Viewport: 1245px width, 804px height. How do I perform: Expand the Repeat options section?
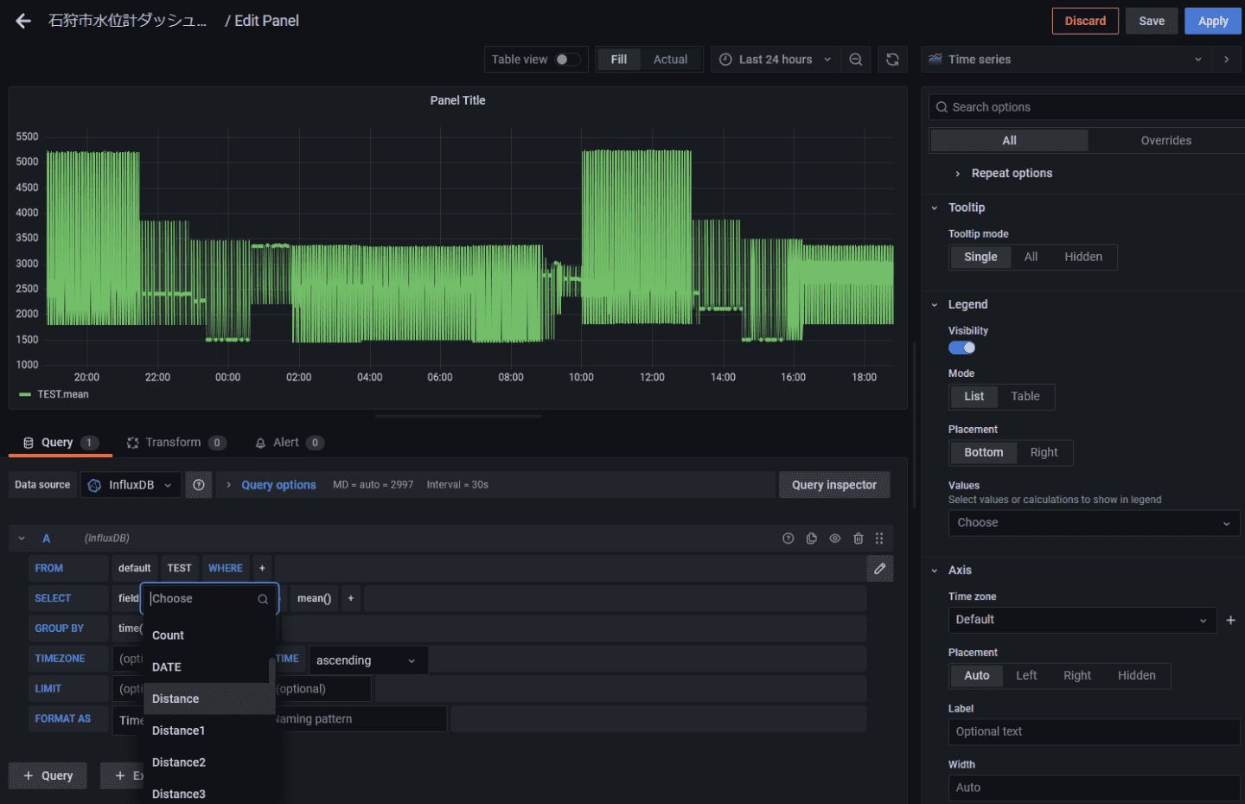point(1011,174)
